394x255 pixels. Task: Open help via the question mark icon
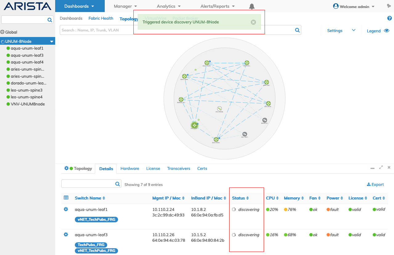point(389,18)
